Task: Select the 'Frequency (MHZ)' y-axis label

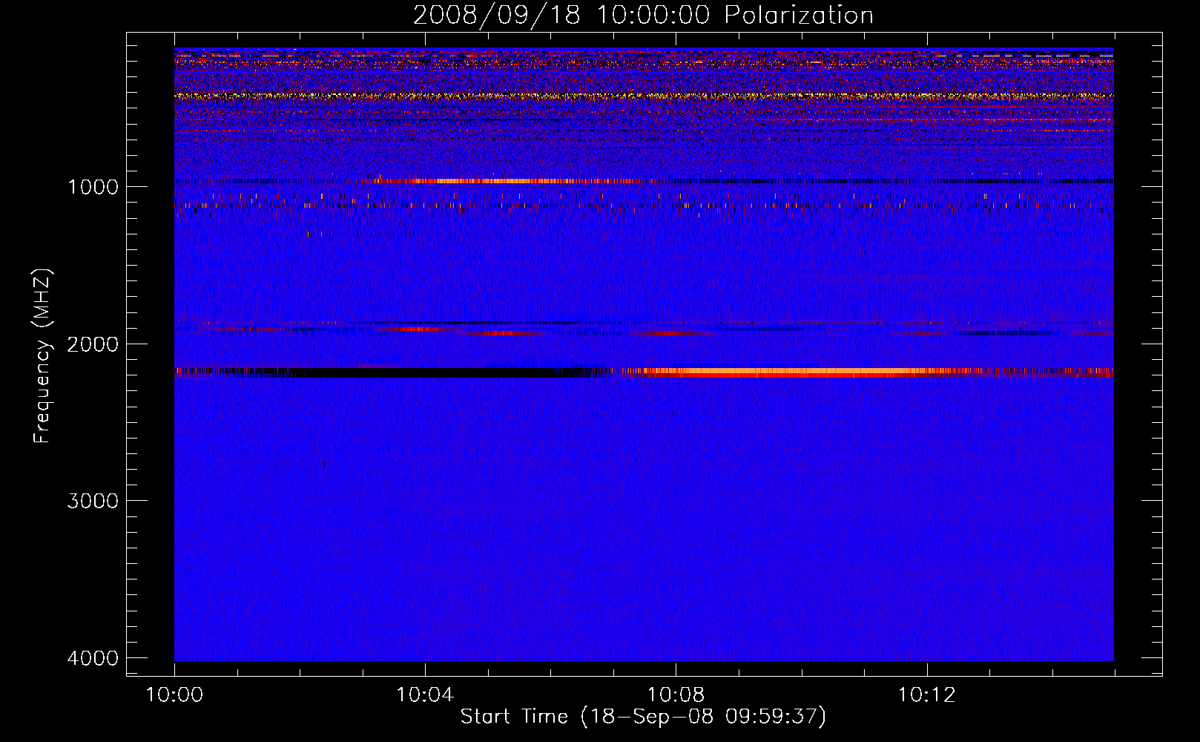Action: [x=43, y=356]
